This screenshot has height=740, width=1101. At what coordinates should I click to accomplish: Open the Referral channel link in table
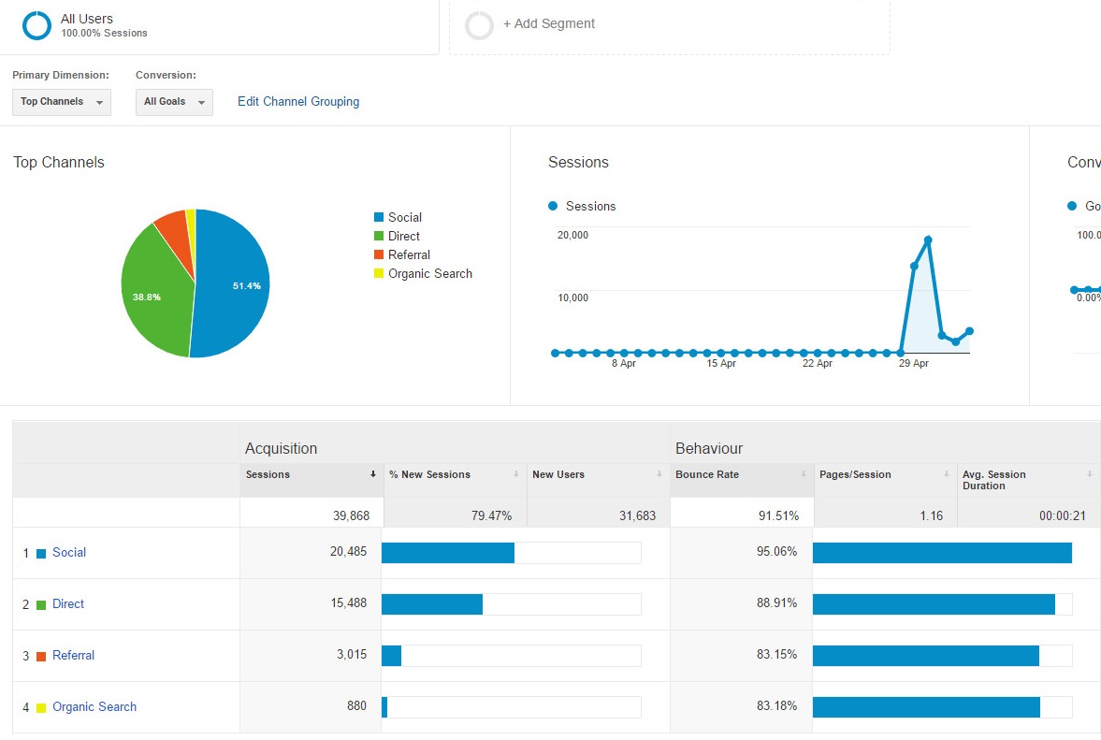click(x=73, y=655)
